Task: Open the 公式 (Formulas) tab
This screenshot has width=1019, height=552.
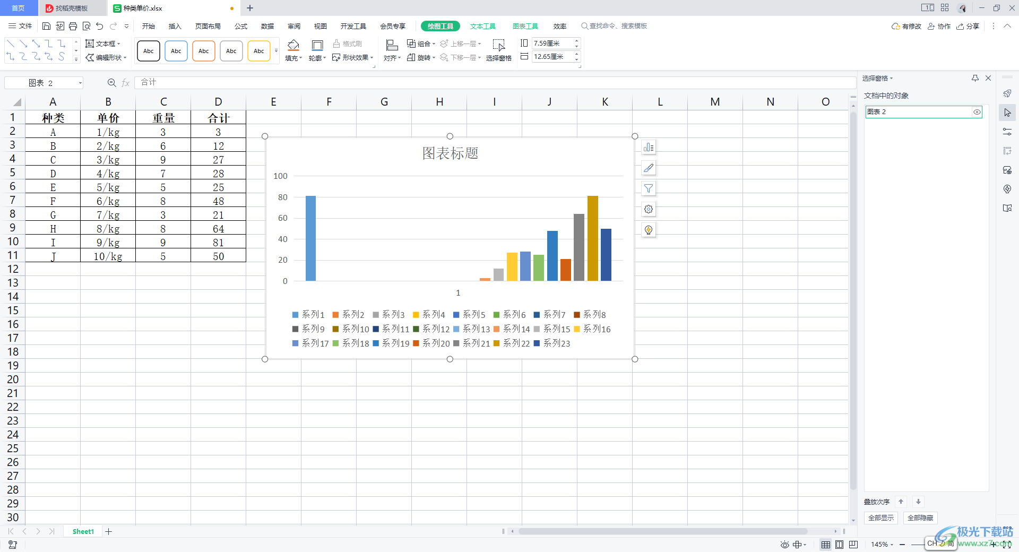Action: tap(241, 26)
